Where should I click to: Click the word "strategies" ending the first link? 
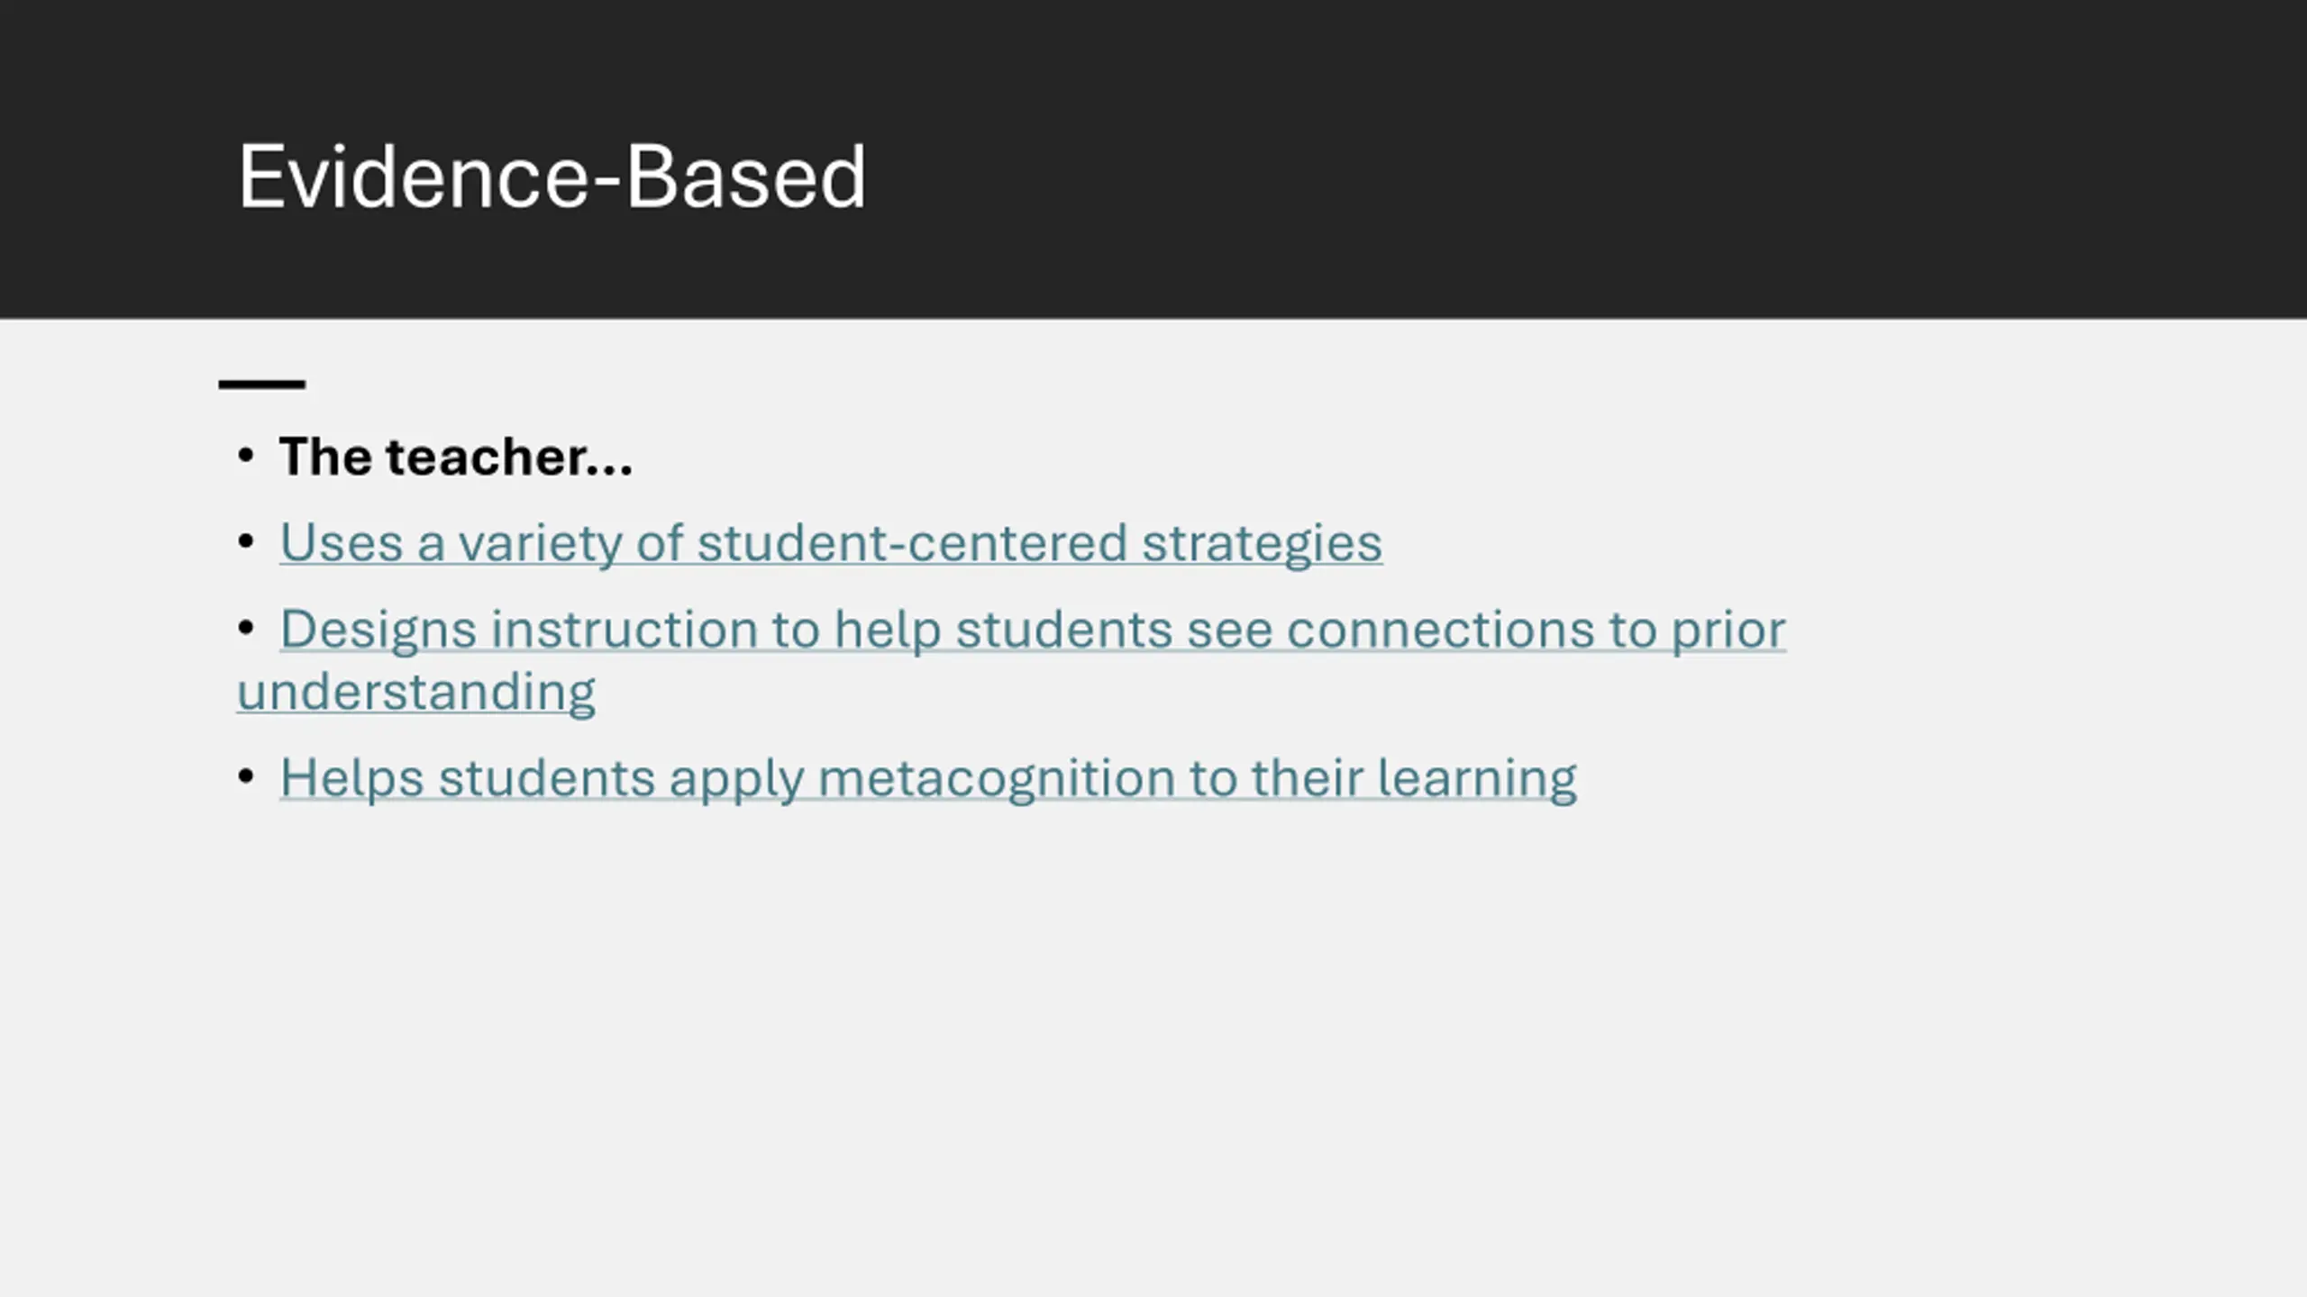coord(1263,543)
